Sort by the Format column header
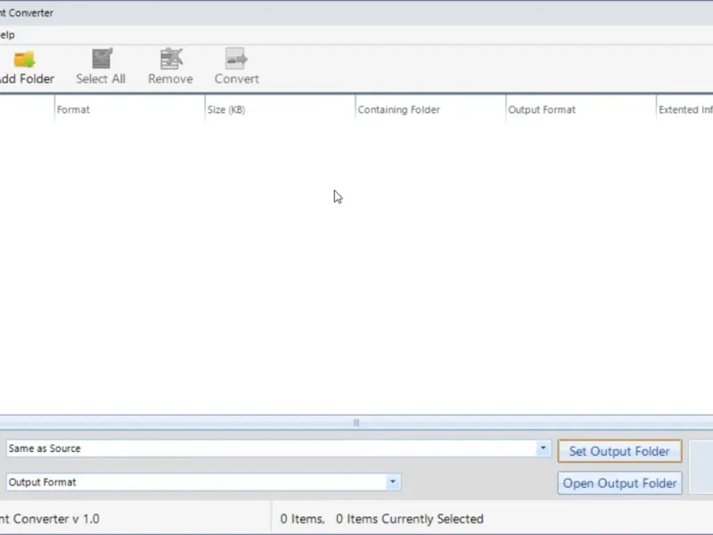Image resolution: width=713 pixels, height=535 pixels. pos(129,110)
